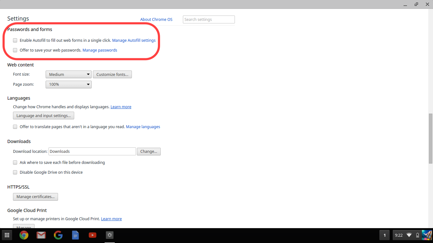Open Gmail from the shelf
Image resolution: width=433 pixels, height=243 pixels.
point(41,235)
